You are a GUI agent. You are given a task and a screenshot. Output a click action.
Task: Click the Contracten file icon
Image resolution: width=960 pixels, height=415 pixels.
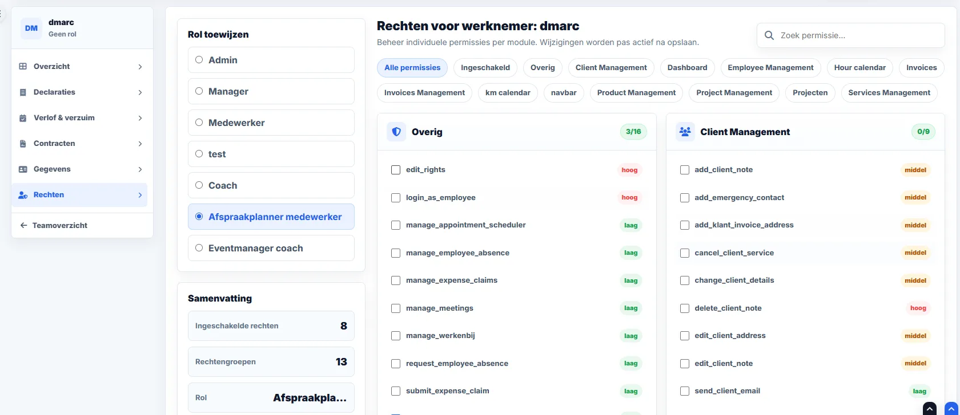(23, 144)
